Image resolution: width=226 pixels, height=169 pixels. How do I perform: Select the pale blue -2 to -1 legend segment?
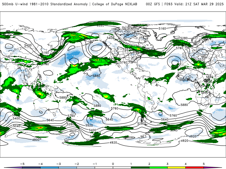tap(86, 168)
